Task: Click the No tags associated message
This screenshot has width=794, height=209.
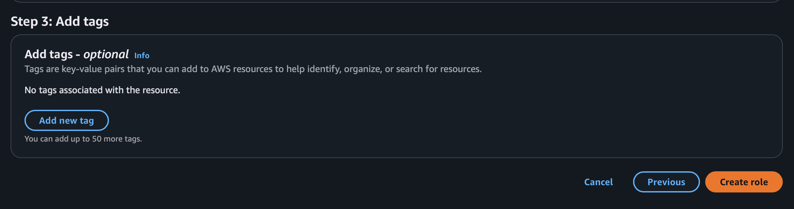Action: point(102,90)
